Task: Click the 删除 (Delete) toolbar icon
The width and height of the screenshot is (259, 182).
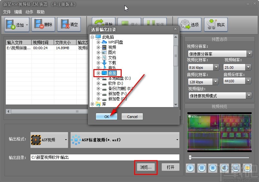Action: pyautogui.click(x=39, y=24)
